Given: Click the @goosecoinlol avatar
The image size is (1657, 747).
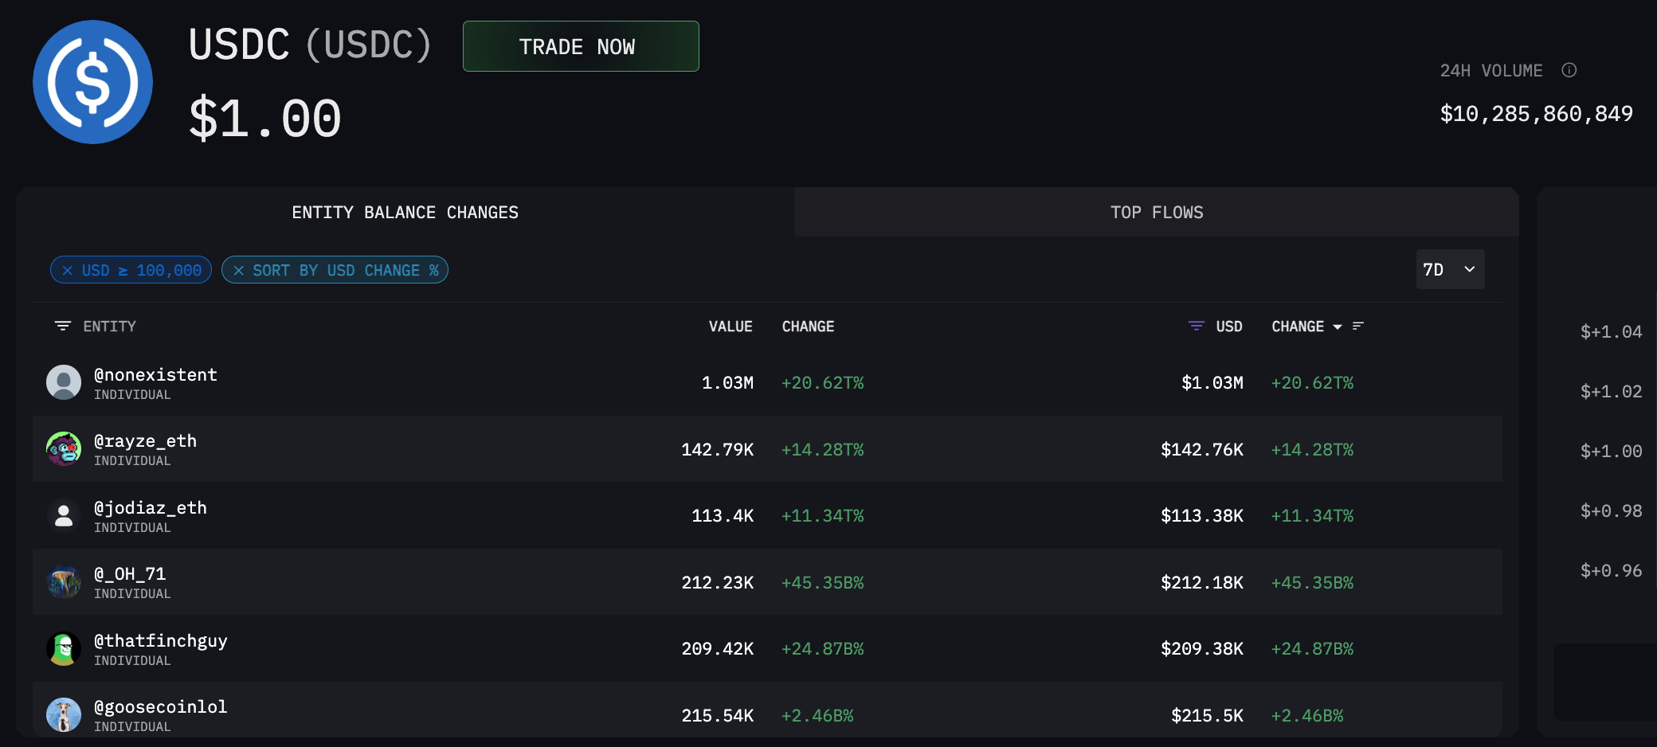Looking at the screenshot, I should [x=64, y=715].
